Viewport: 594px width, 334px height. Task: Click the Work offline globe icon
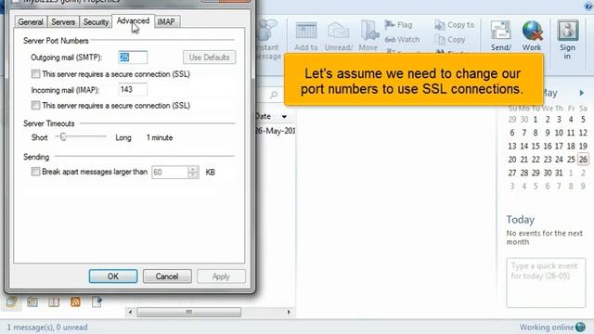coord(532,31)
